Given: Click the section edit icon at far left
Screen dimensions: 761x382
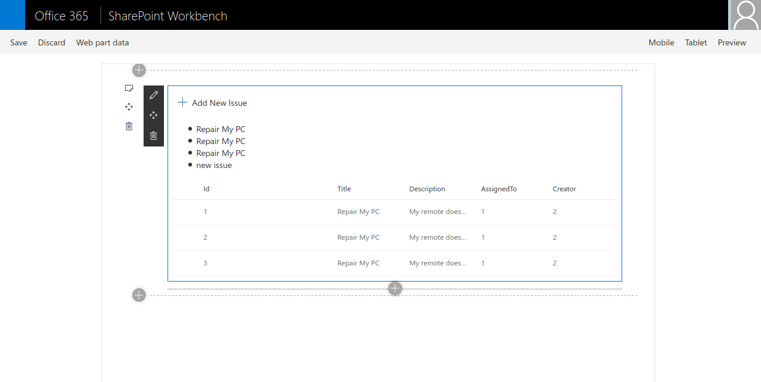Looking at the screenshot, I should pos(129,88).
